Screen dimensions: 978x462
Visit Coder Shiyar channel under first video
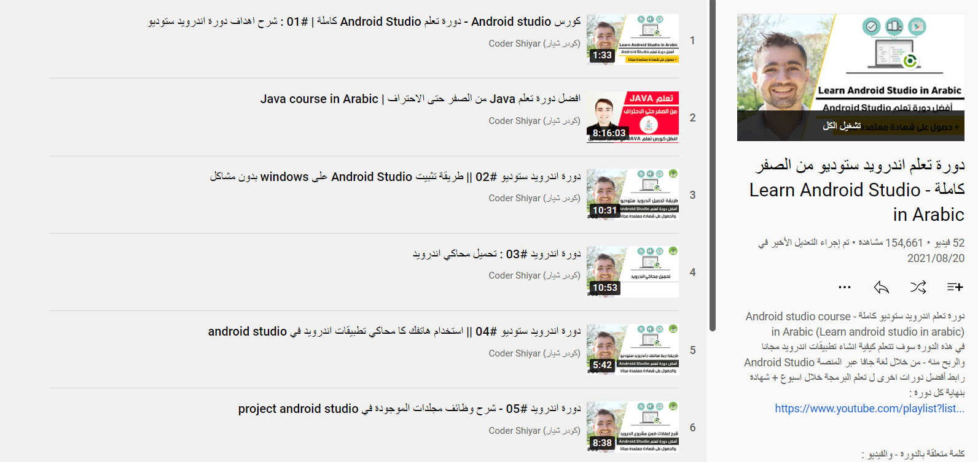(534, 44)
